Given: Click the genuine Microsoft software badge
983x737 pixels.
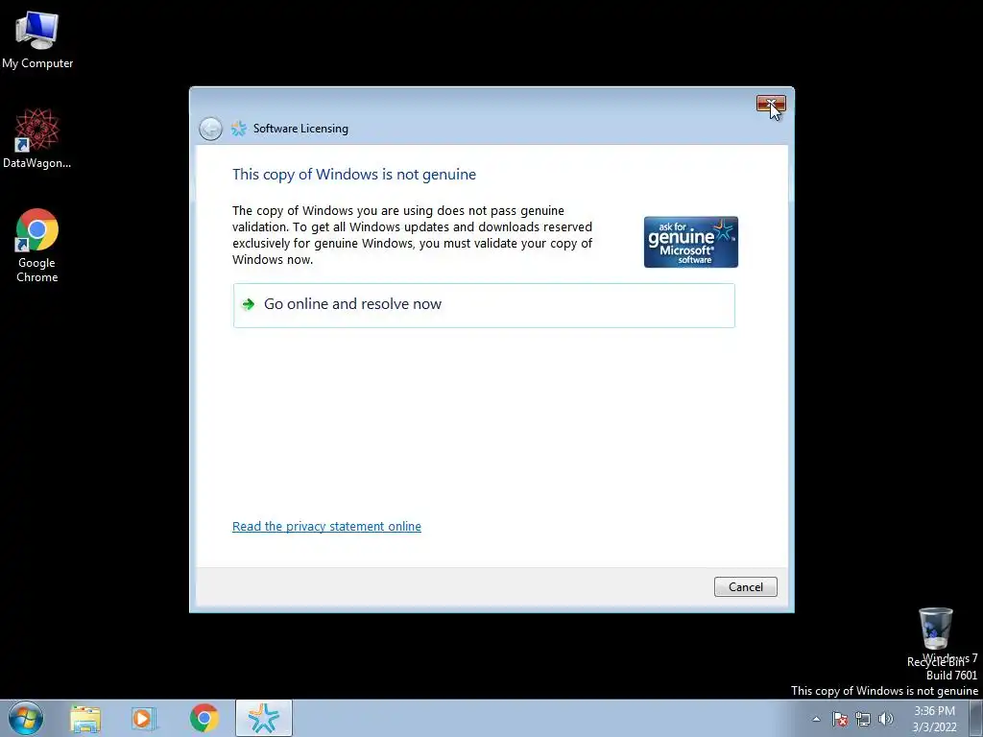Looking at the screenshot, I should tap(691, 242).
